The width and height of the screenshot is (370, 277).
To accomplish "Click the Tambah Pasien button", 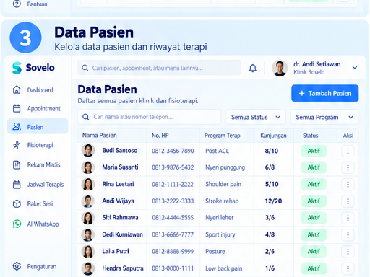I will pos(324,93).
